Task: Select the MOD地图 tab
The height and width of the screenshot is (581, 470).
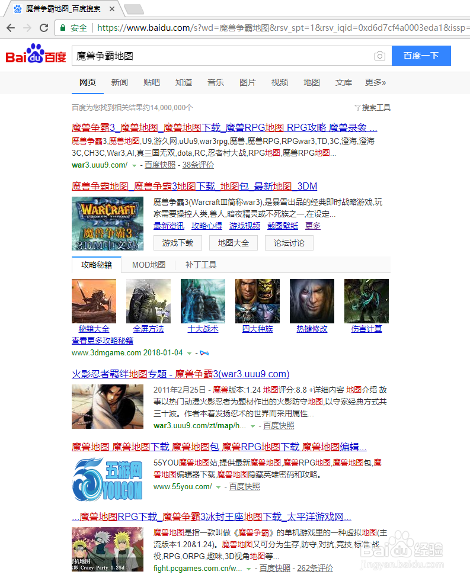Action: coord(149,265)
